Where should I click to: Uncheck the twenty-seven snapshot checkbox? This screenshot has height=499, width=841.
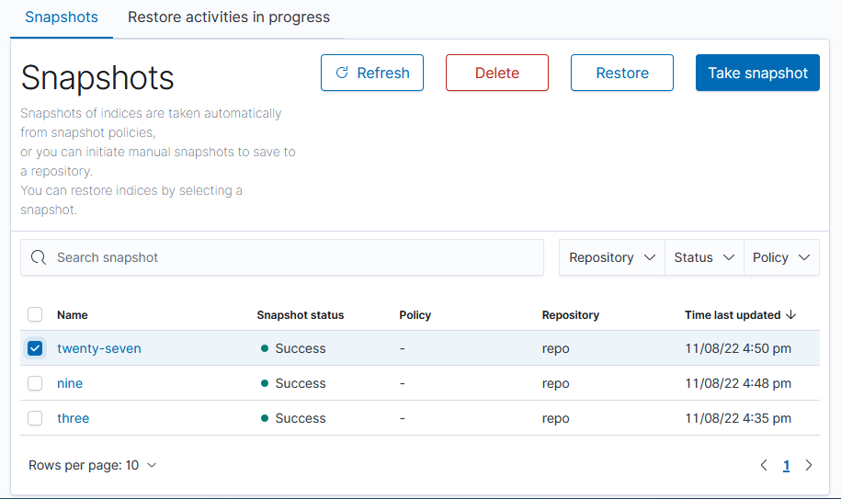click(x=35, y=348)
